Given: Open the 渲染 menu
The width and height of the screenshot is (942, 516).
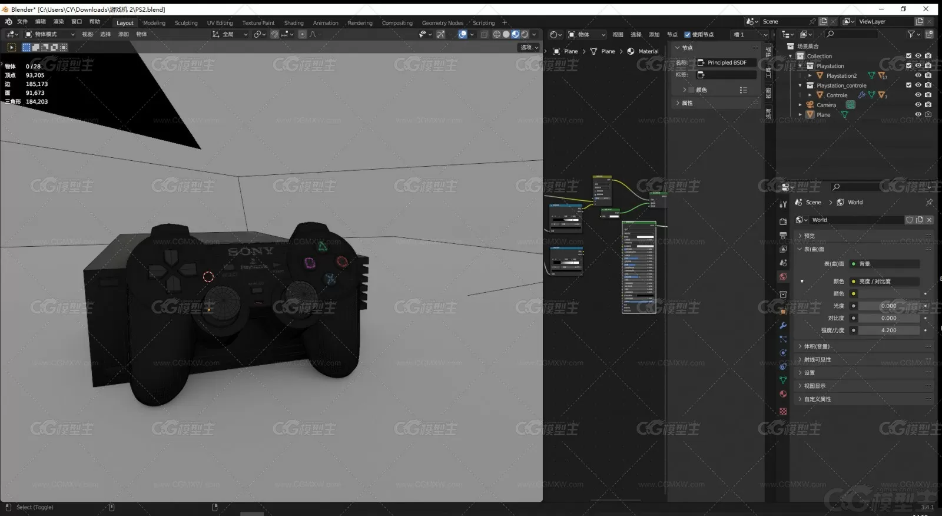Looking at the screenshot, I should 59,22.
